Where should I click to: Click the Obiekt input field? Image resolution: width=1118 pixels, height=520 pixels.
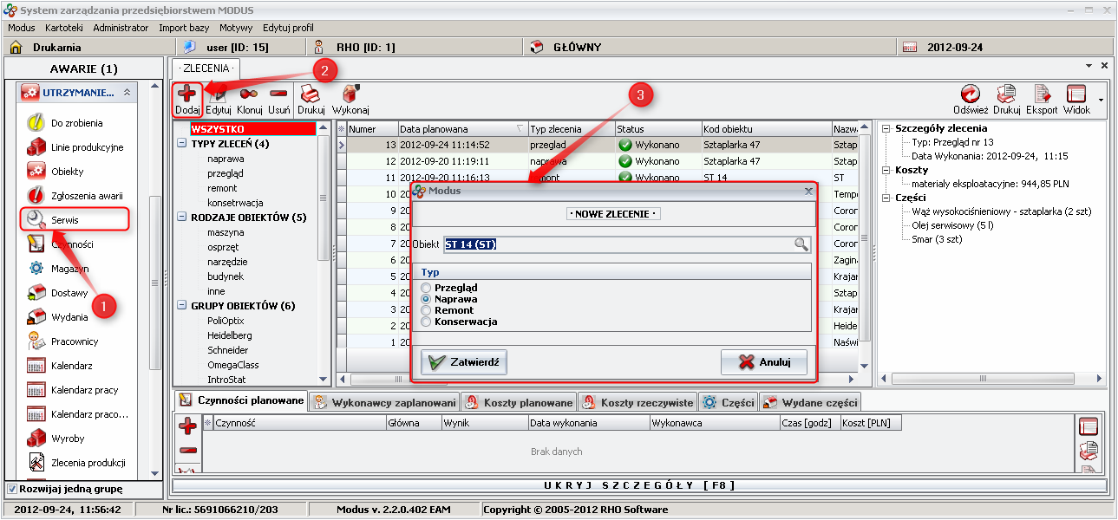[618, 244]
